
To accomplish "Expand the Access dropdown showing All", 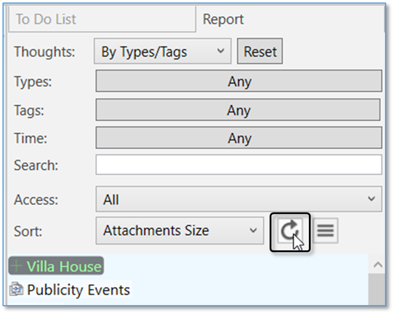I will (x=238, y=200).
